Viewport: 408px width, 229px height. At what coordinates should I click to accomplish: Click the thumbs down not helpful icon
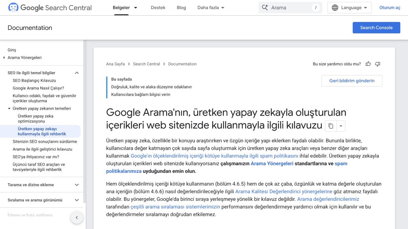[378, 64]
